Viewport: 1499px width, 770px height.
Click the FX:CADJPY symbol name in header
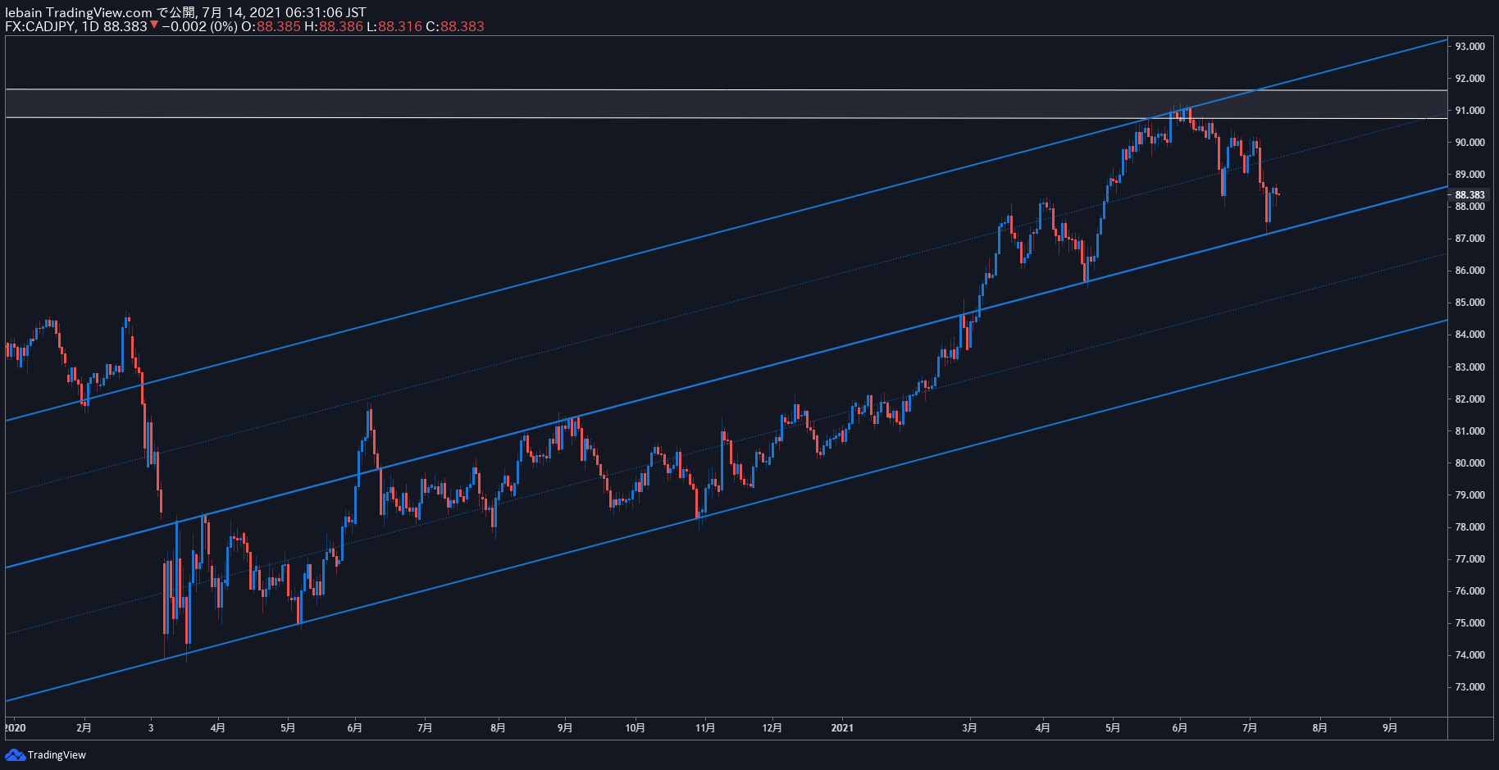pos(40,26)
